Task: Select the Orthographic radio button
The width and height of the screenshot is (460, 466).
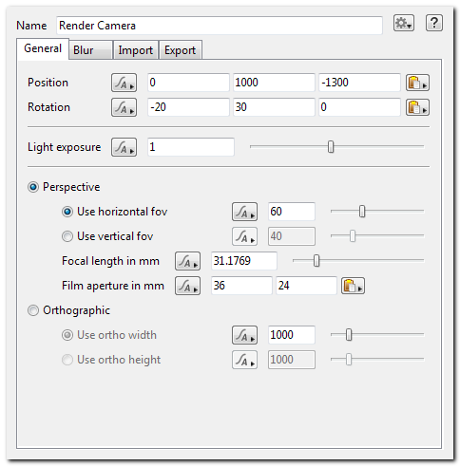Action: [33, 310]
